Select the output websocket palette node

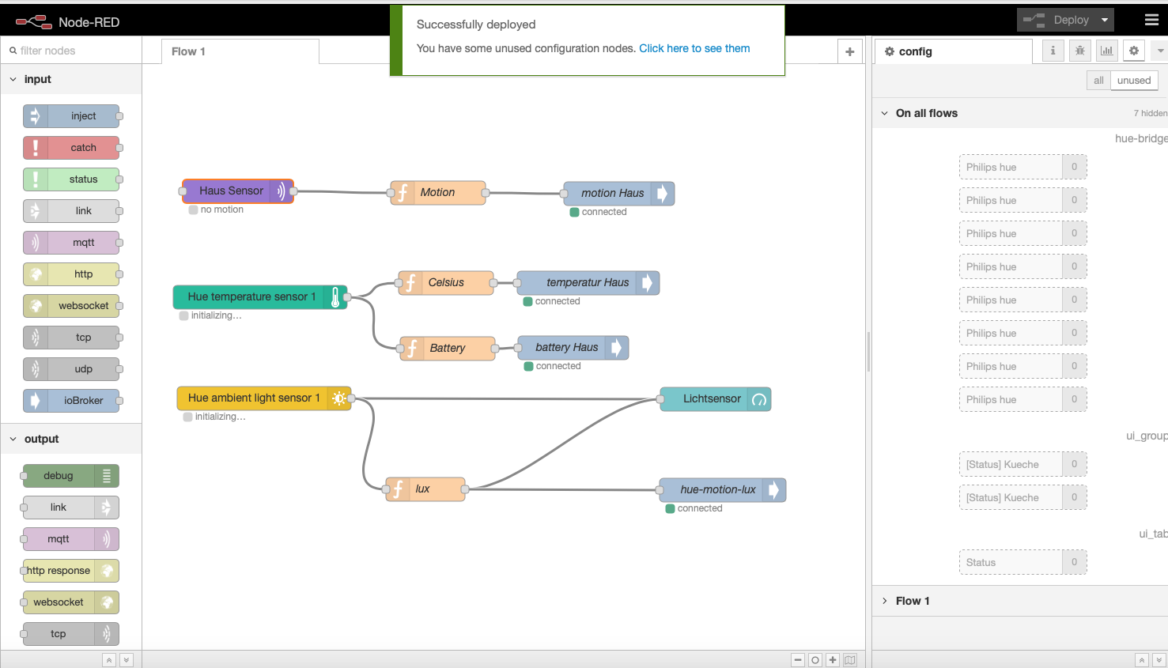71,602
